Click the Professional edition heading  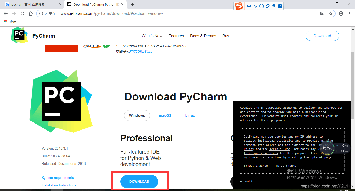[x=146, y=138]
